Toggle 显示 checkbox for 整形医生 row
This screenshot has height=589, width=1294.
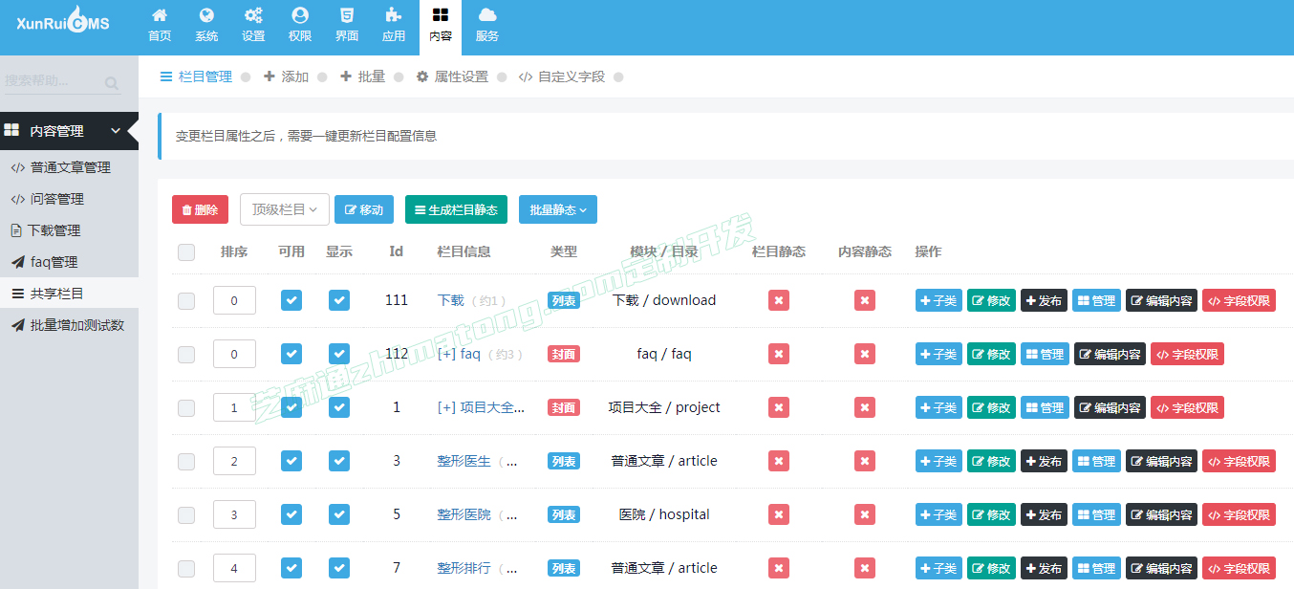[339, 461]
